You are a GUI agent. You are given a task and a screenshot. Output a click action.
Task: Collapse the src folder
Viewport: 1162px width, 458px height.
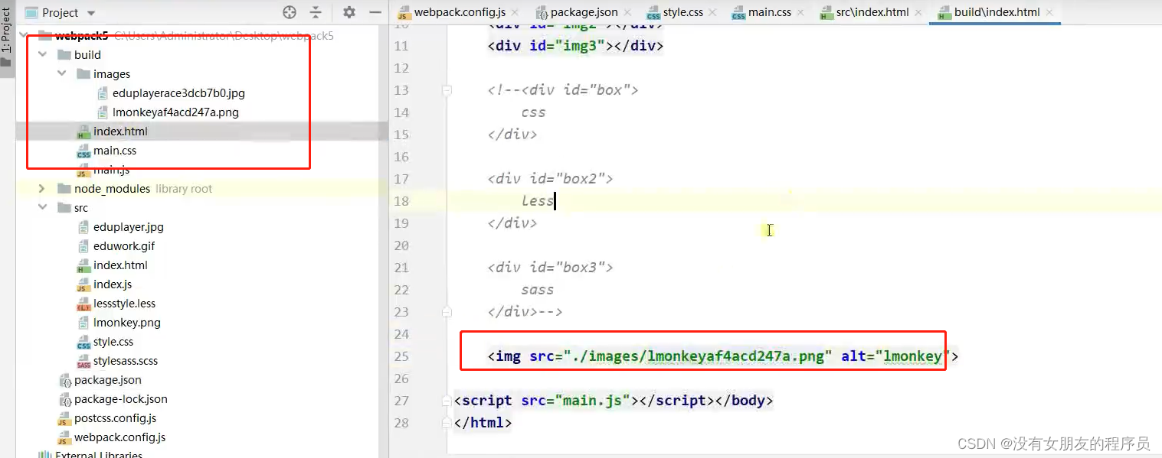pos(43,208)
